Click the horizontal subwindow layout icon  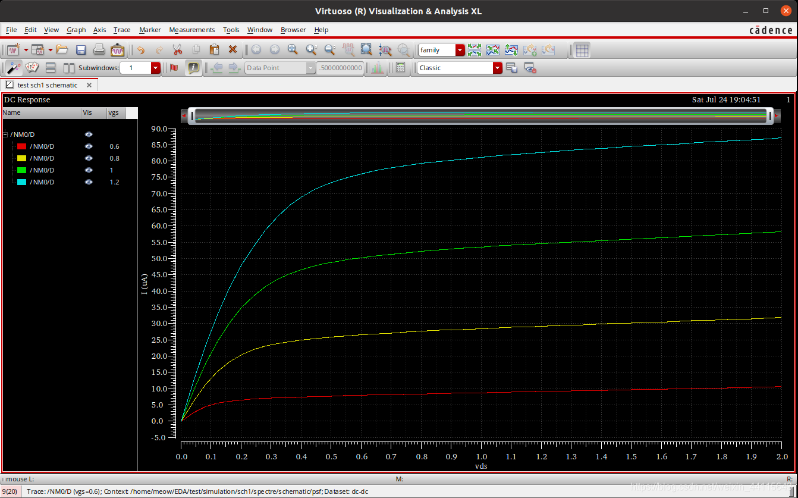pos(51,68)
